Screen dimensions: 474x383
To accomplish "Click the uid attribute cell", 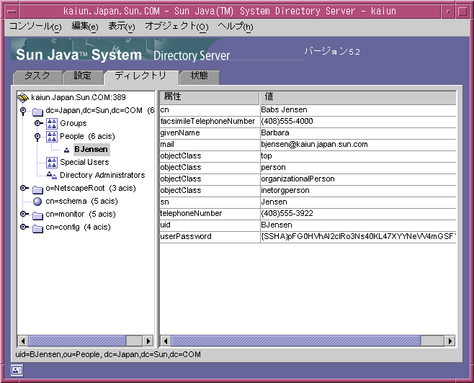I will click(209, 225).
